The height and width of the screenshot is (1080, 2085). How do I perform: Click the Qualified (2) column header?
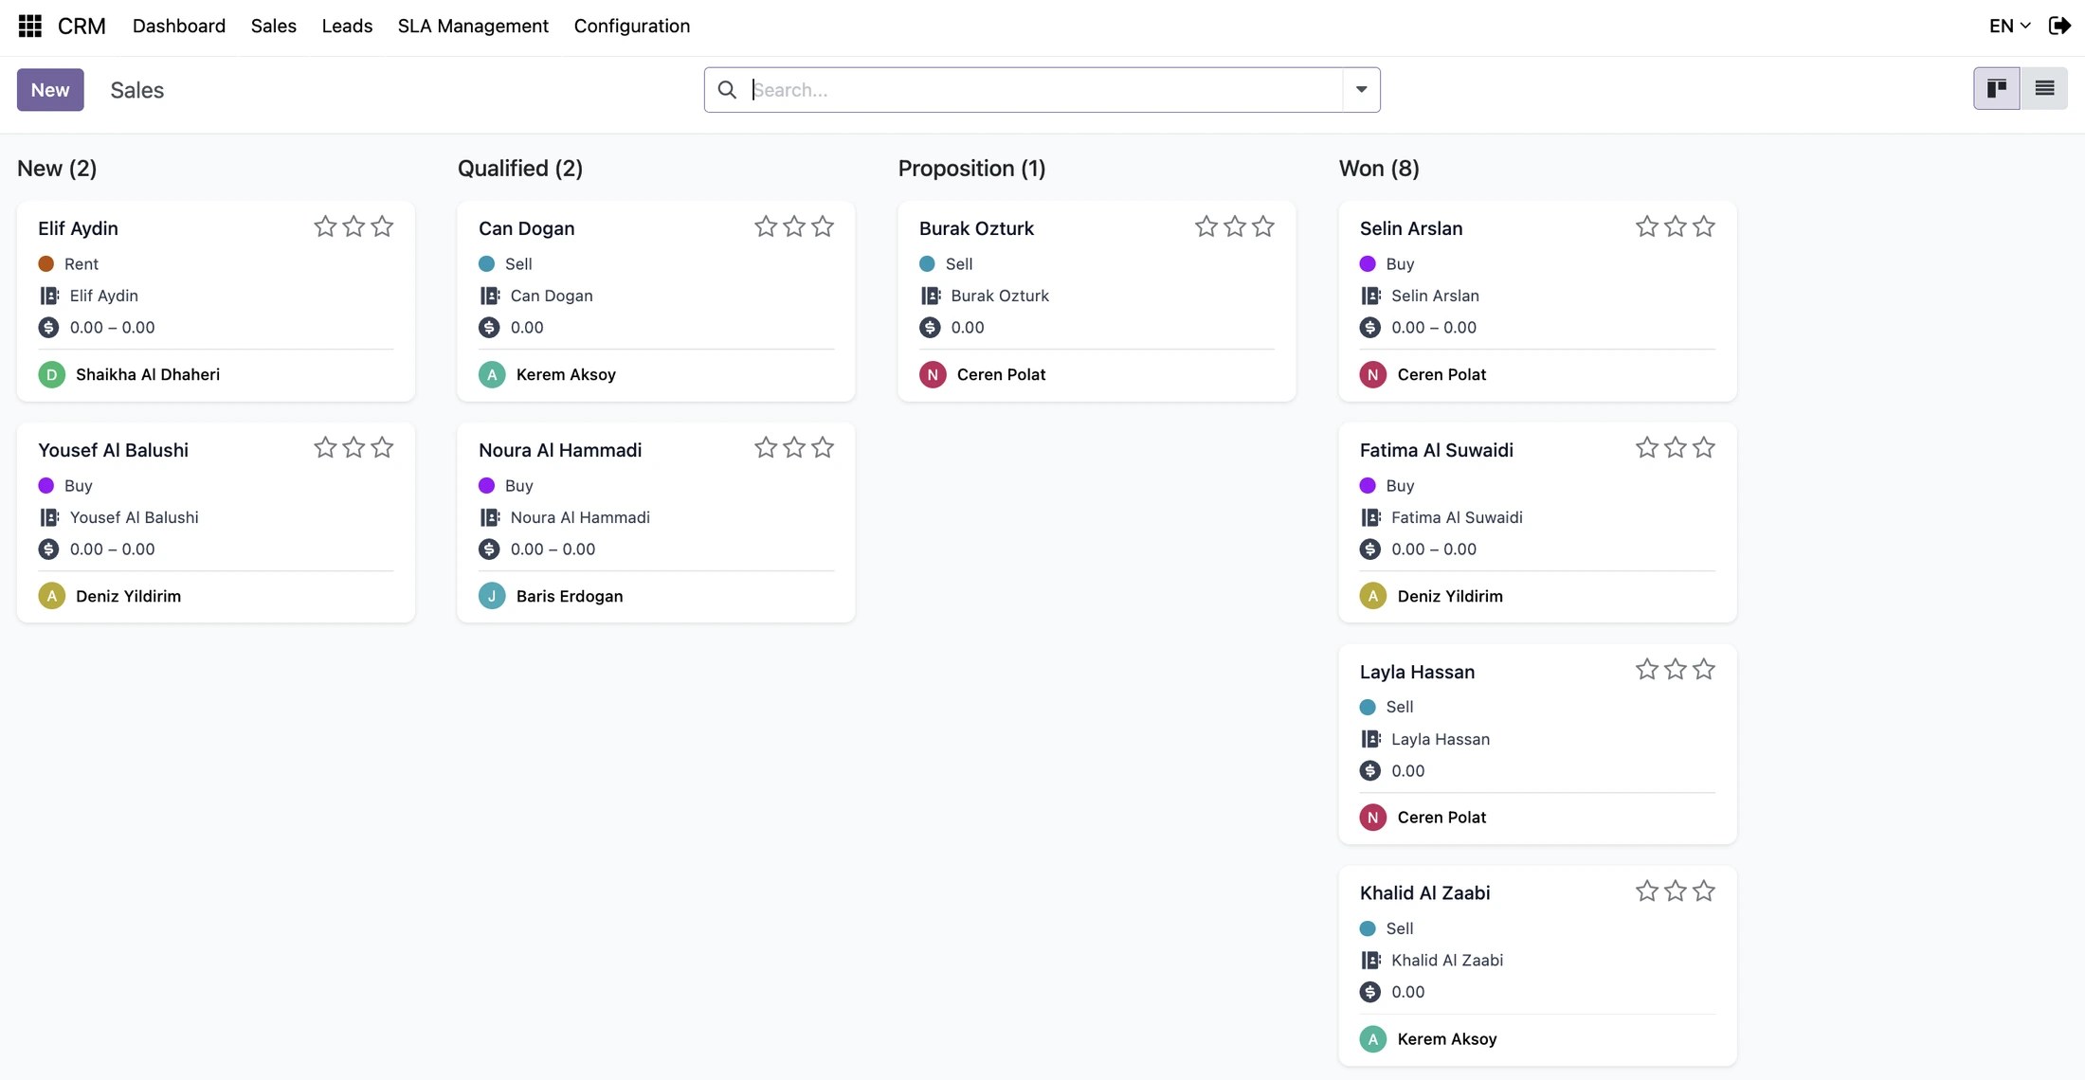(520, 168)
